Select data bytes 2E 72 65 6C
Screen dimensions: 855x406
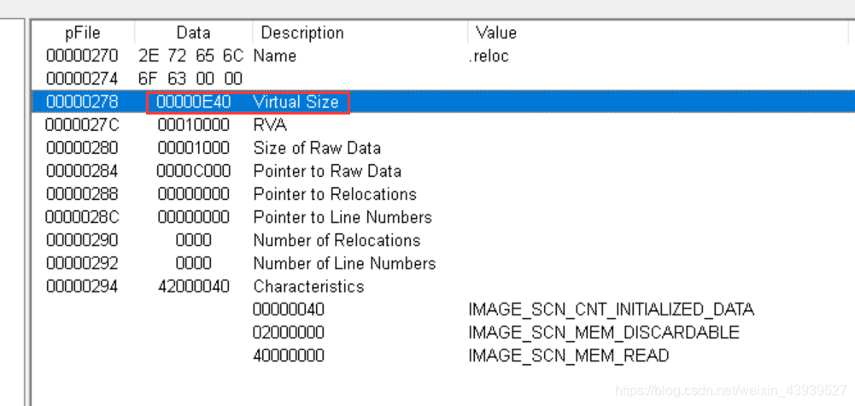pyautogui.click(x=190, y=56)
